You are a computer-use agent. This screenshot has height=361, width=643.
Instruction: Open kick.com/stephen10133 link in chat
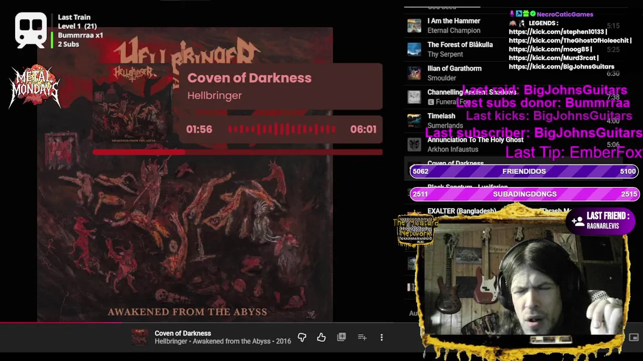[557, 32]
